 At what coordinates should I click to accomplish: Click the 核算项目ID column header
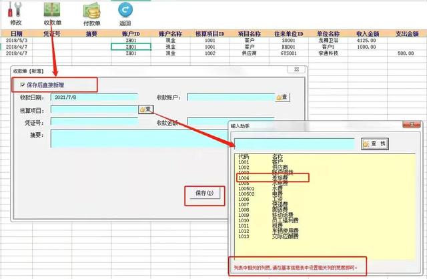[x=210, y=34]
